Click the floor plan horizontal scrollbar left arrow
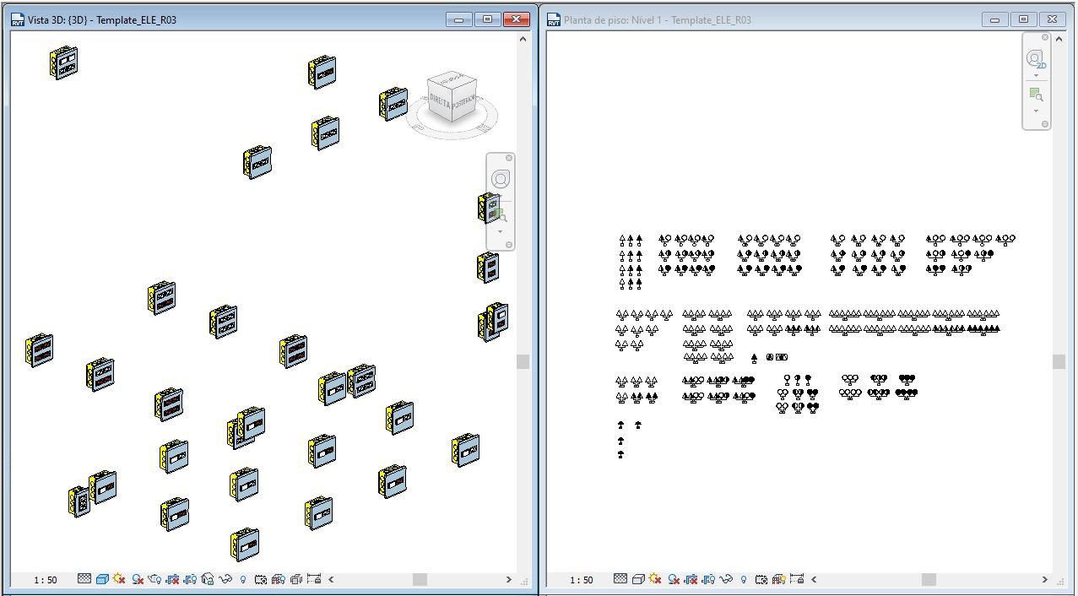 click(x=814, y=579)
